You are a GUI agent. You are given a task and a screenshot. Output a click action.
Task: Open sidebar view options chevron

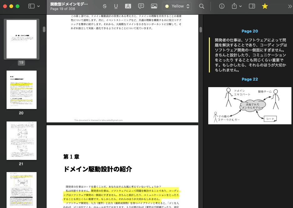pyautogui.click(x=38, y=6)
